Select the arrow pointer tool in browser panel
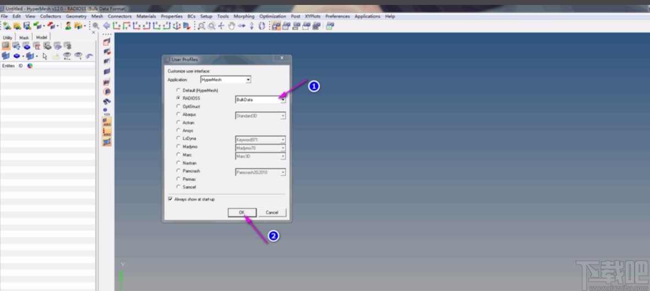 pos(45,56)
